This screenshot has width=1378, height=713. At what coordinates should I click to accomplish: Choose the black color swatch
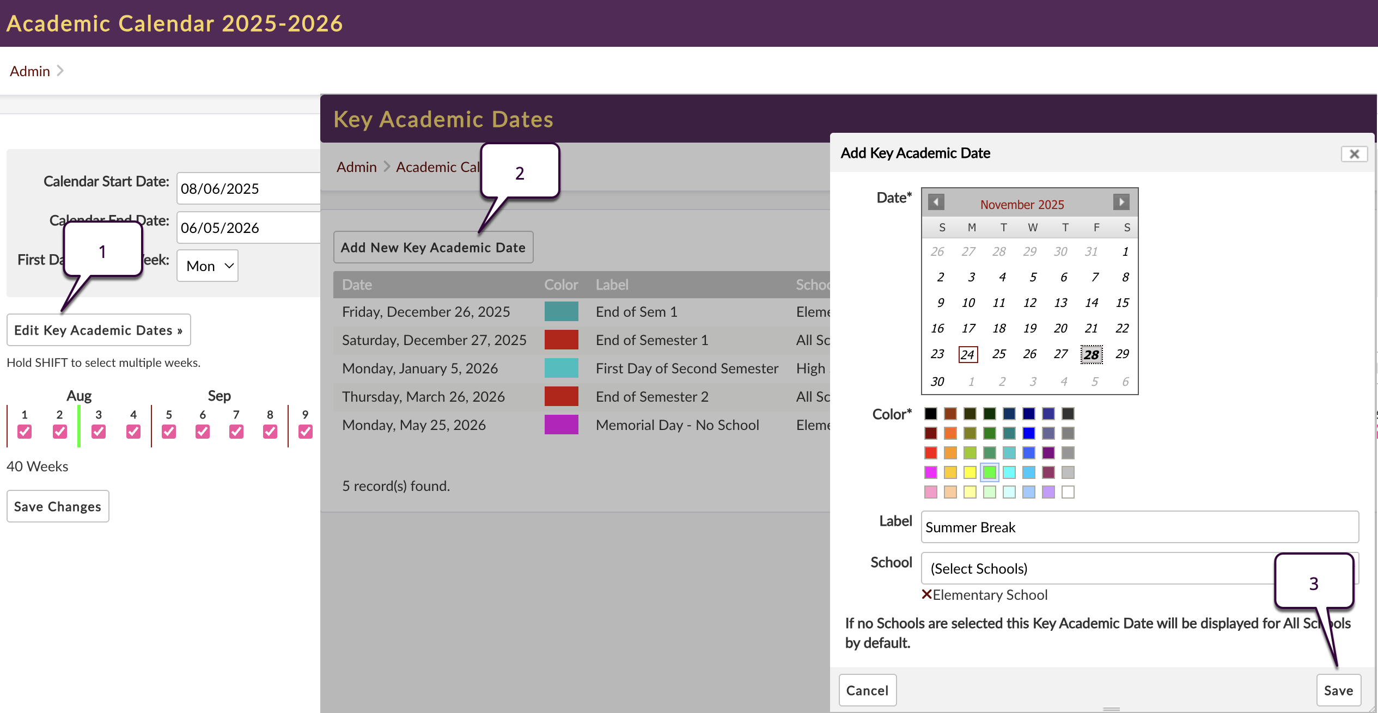pos(930,414)
